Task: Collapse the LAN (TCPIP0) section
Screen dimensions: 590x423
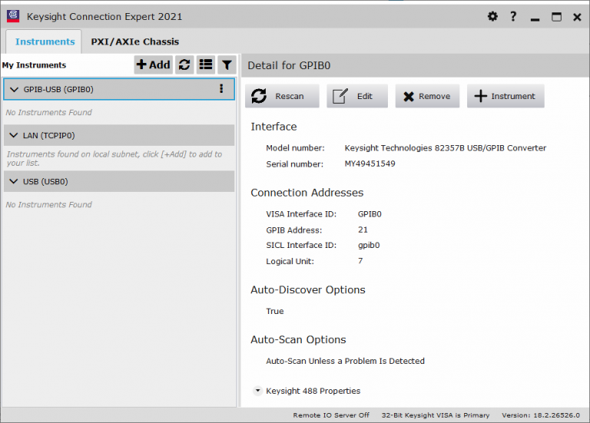Action: [x=14, y=136]
